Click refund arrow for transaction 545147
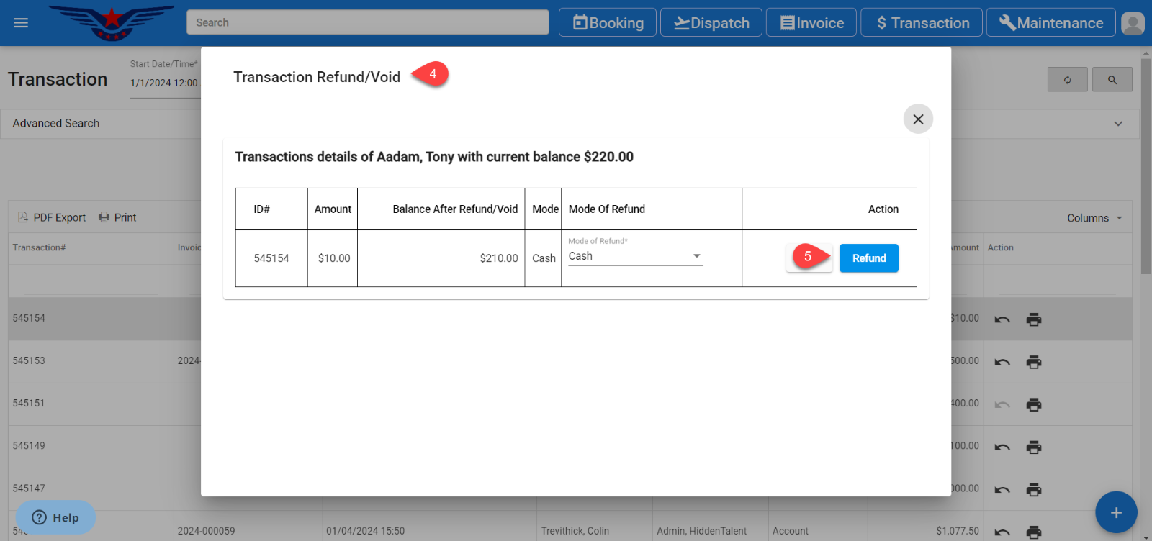This screenshot has width=1152, height=541. 1002,490
